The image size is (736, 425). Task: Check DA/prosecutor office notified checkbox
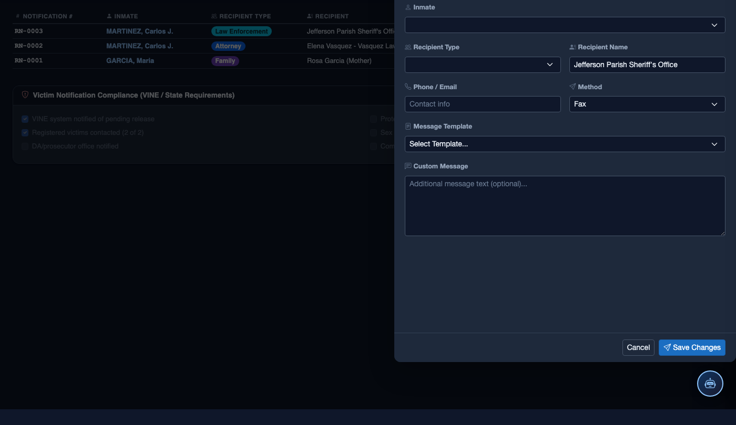coord(25,146)
